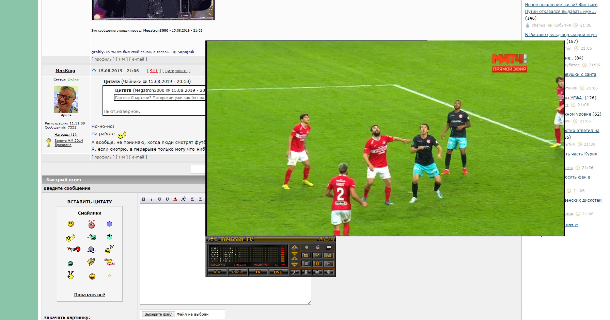Screen dimensions: 610x320
Task: Switch to next channel with CH plus arrow
Action: pos(295,247)
